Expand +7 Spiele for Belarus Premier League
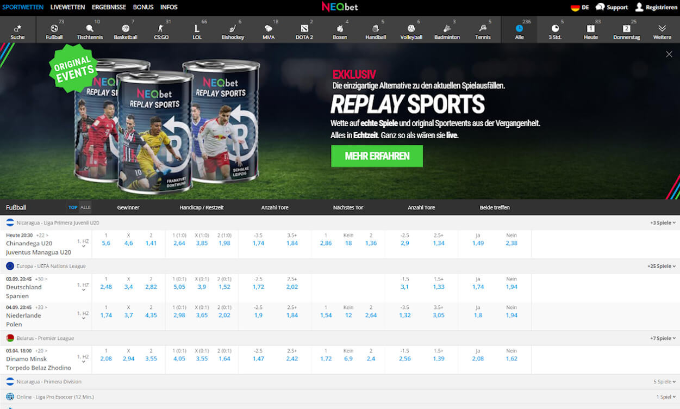680x409 pixels. [x=663, y=338]
